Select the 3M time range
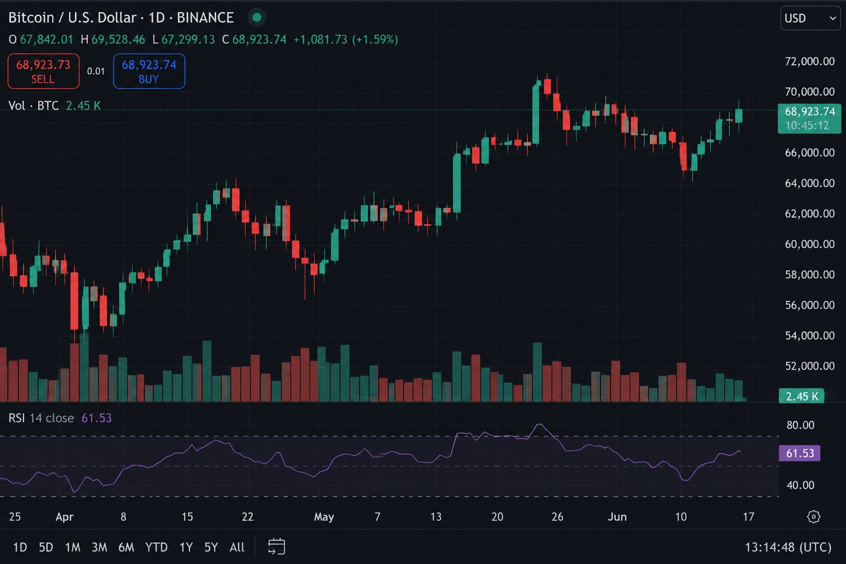The height and width of the screenshot is (564, 846). coord(99,547)
